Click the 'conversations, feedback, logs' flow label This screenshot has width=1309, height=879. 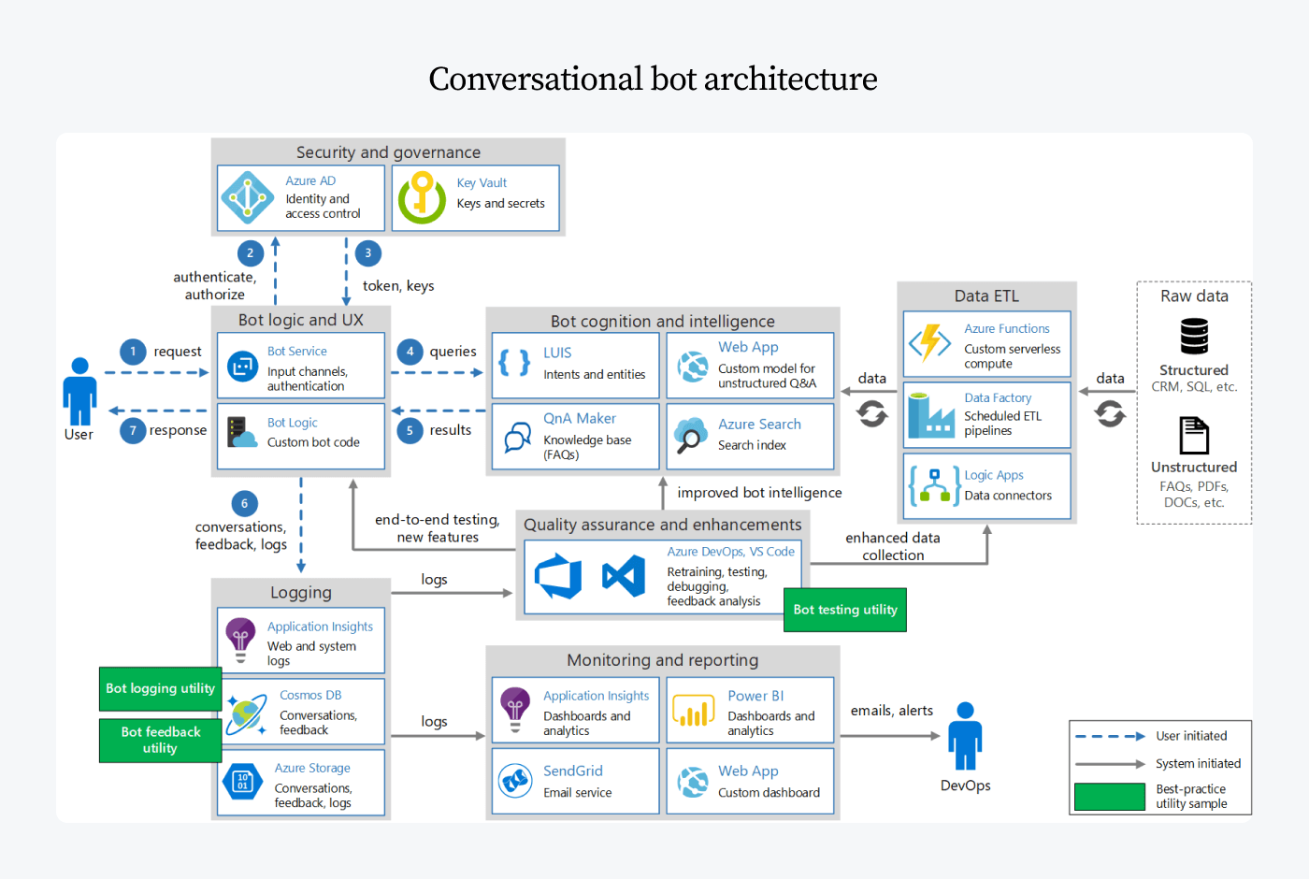coord(240,536)
